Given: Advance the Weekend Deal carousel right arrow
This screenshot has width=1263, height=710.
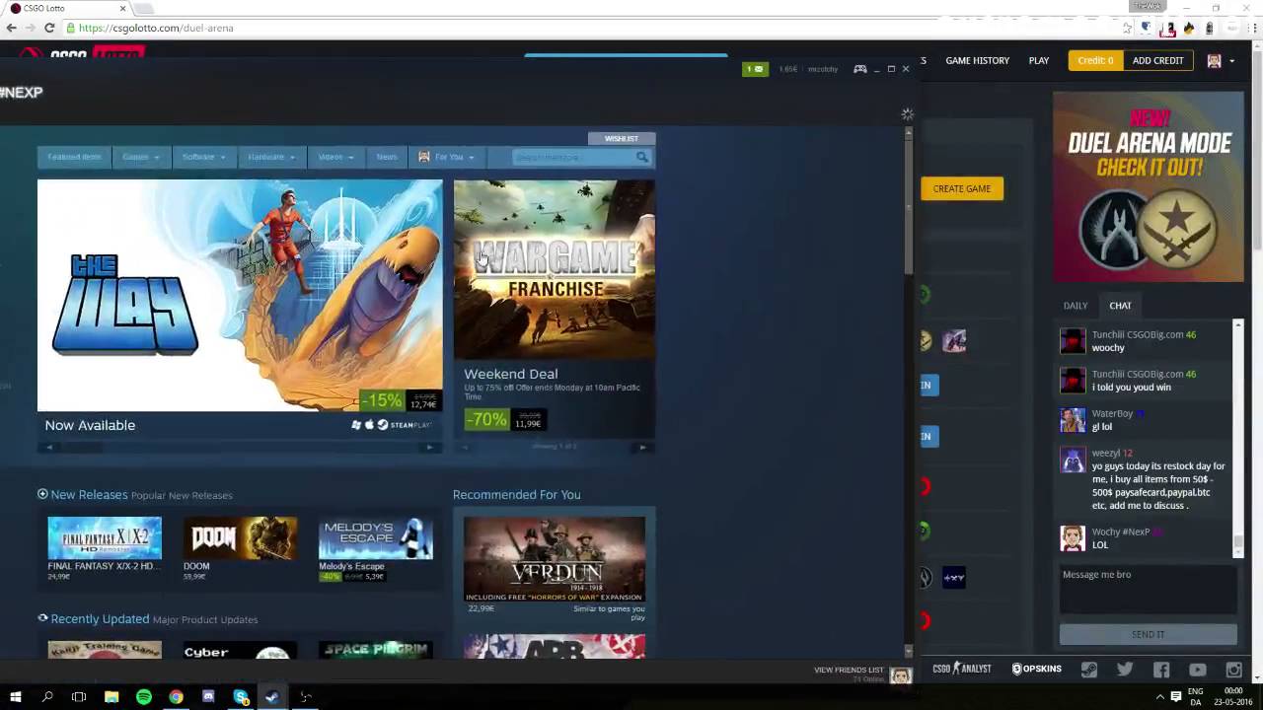Looking at the screenshot, I should [642, 447].
